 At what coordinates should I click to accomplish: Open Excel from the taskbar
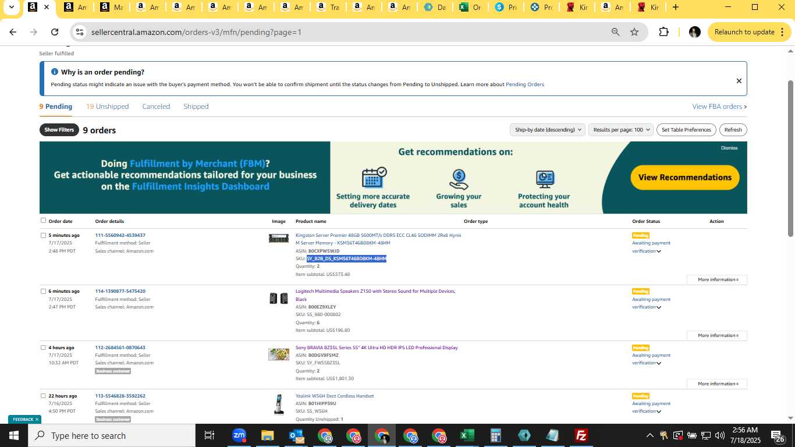(467, 435)
